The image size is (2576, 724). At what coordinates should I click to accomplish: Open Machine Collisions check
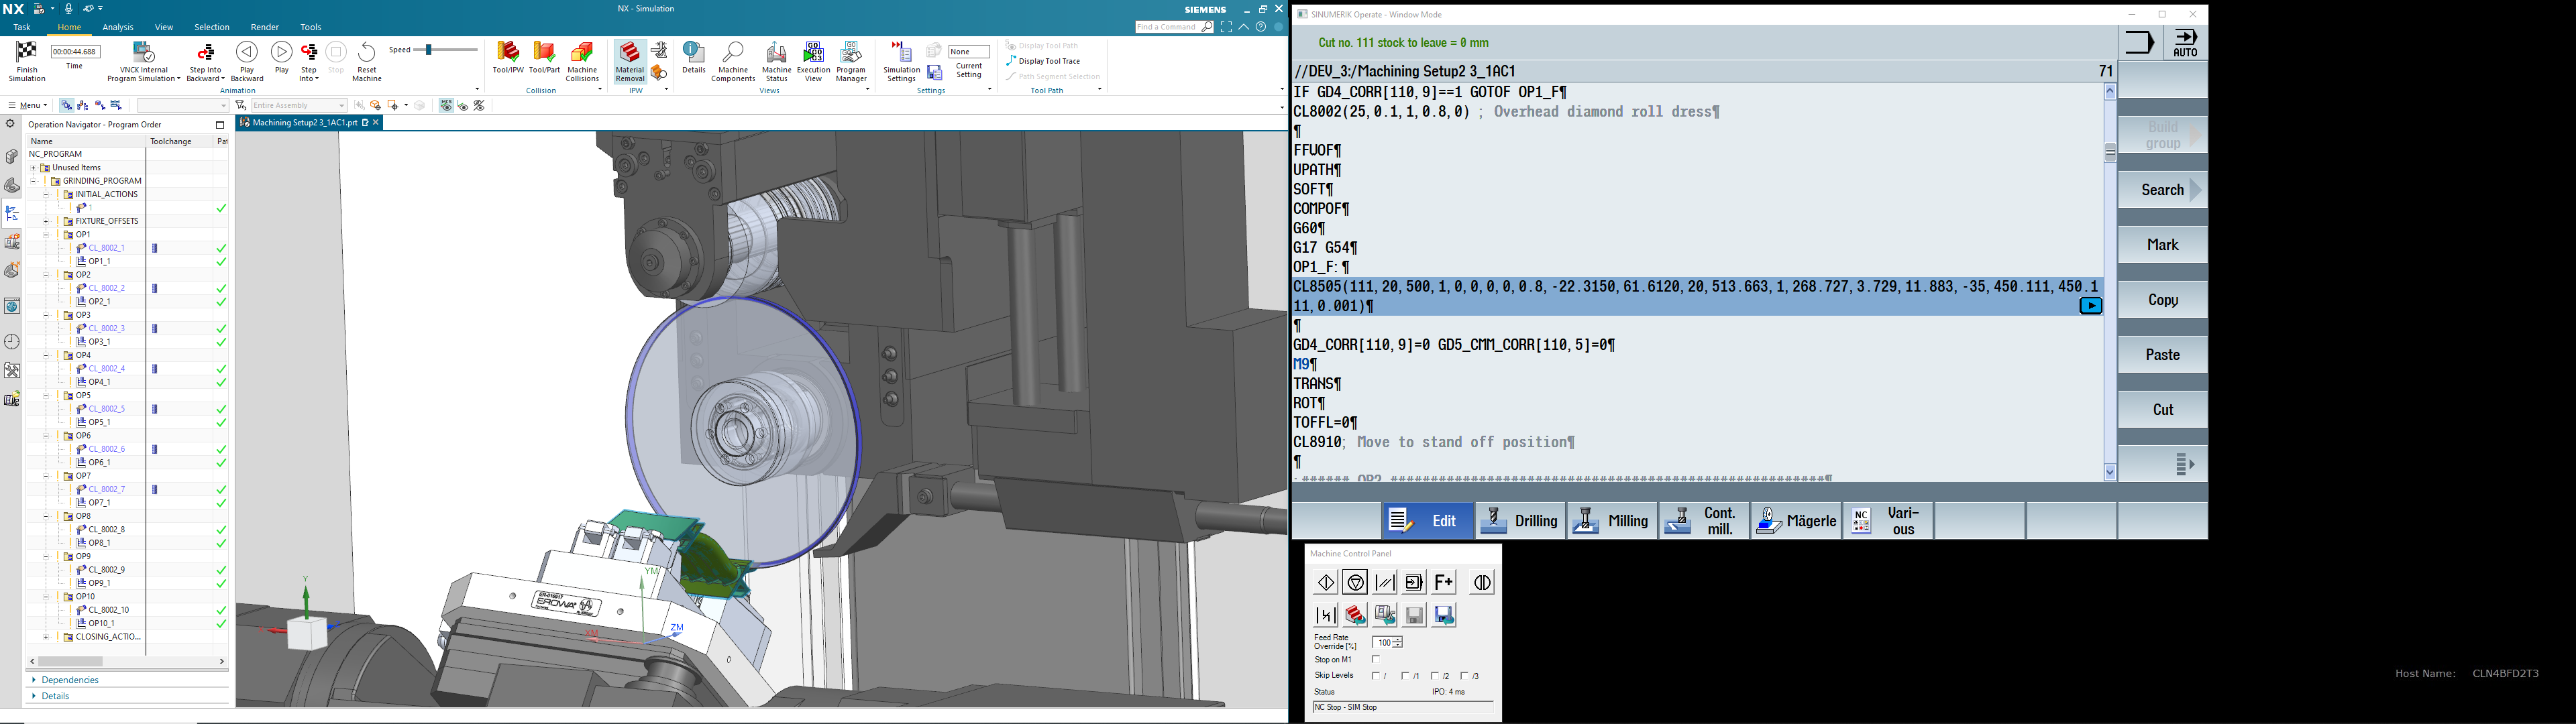click(x=582, y=61)
